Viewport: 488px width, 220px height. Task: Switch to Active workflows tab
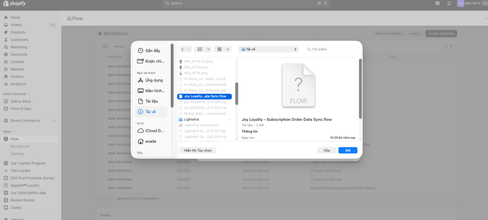point(119,47)
